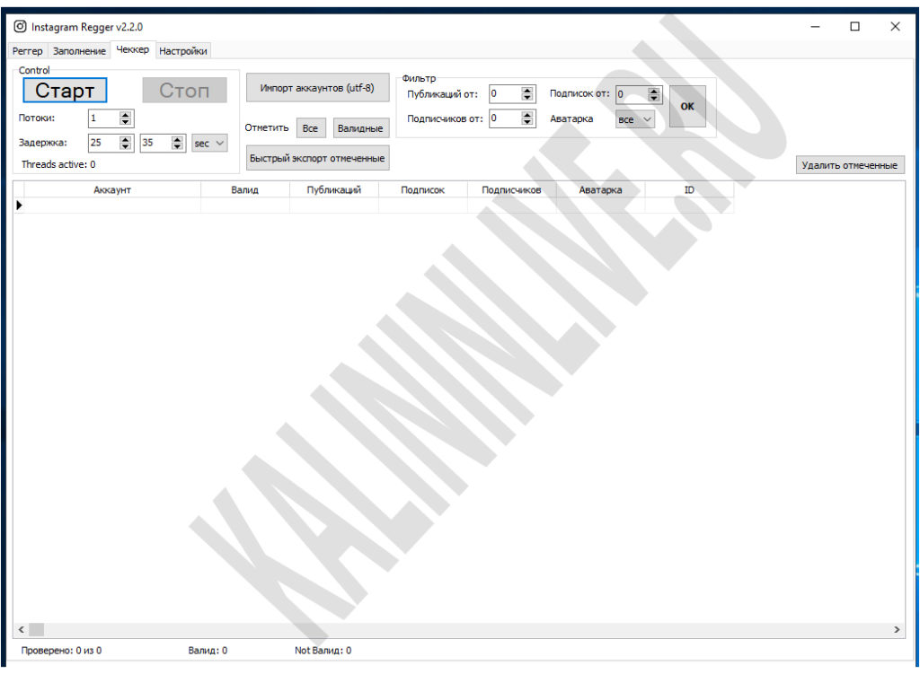Focus the Подписчиков от field

click(505, 118)
